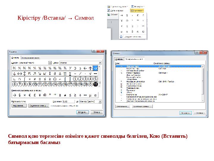Select the black circled 11 symbol
This screenshot has width=214, height=161.
pyautogui.click(x=95, y=84)
